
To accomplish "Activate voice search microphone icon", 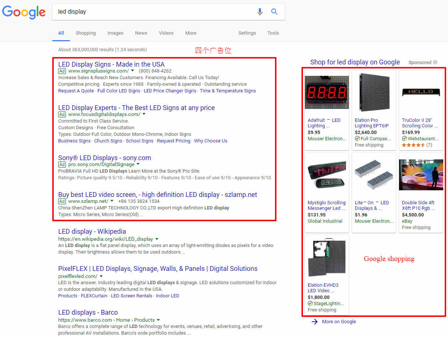I will pyautogui.click(x=260, y=12).
